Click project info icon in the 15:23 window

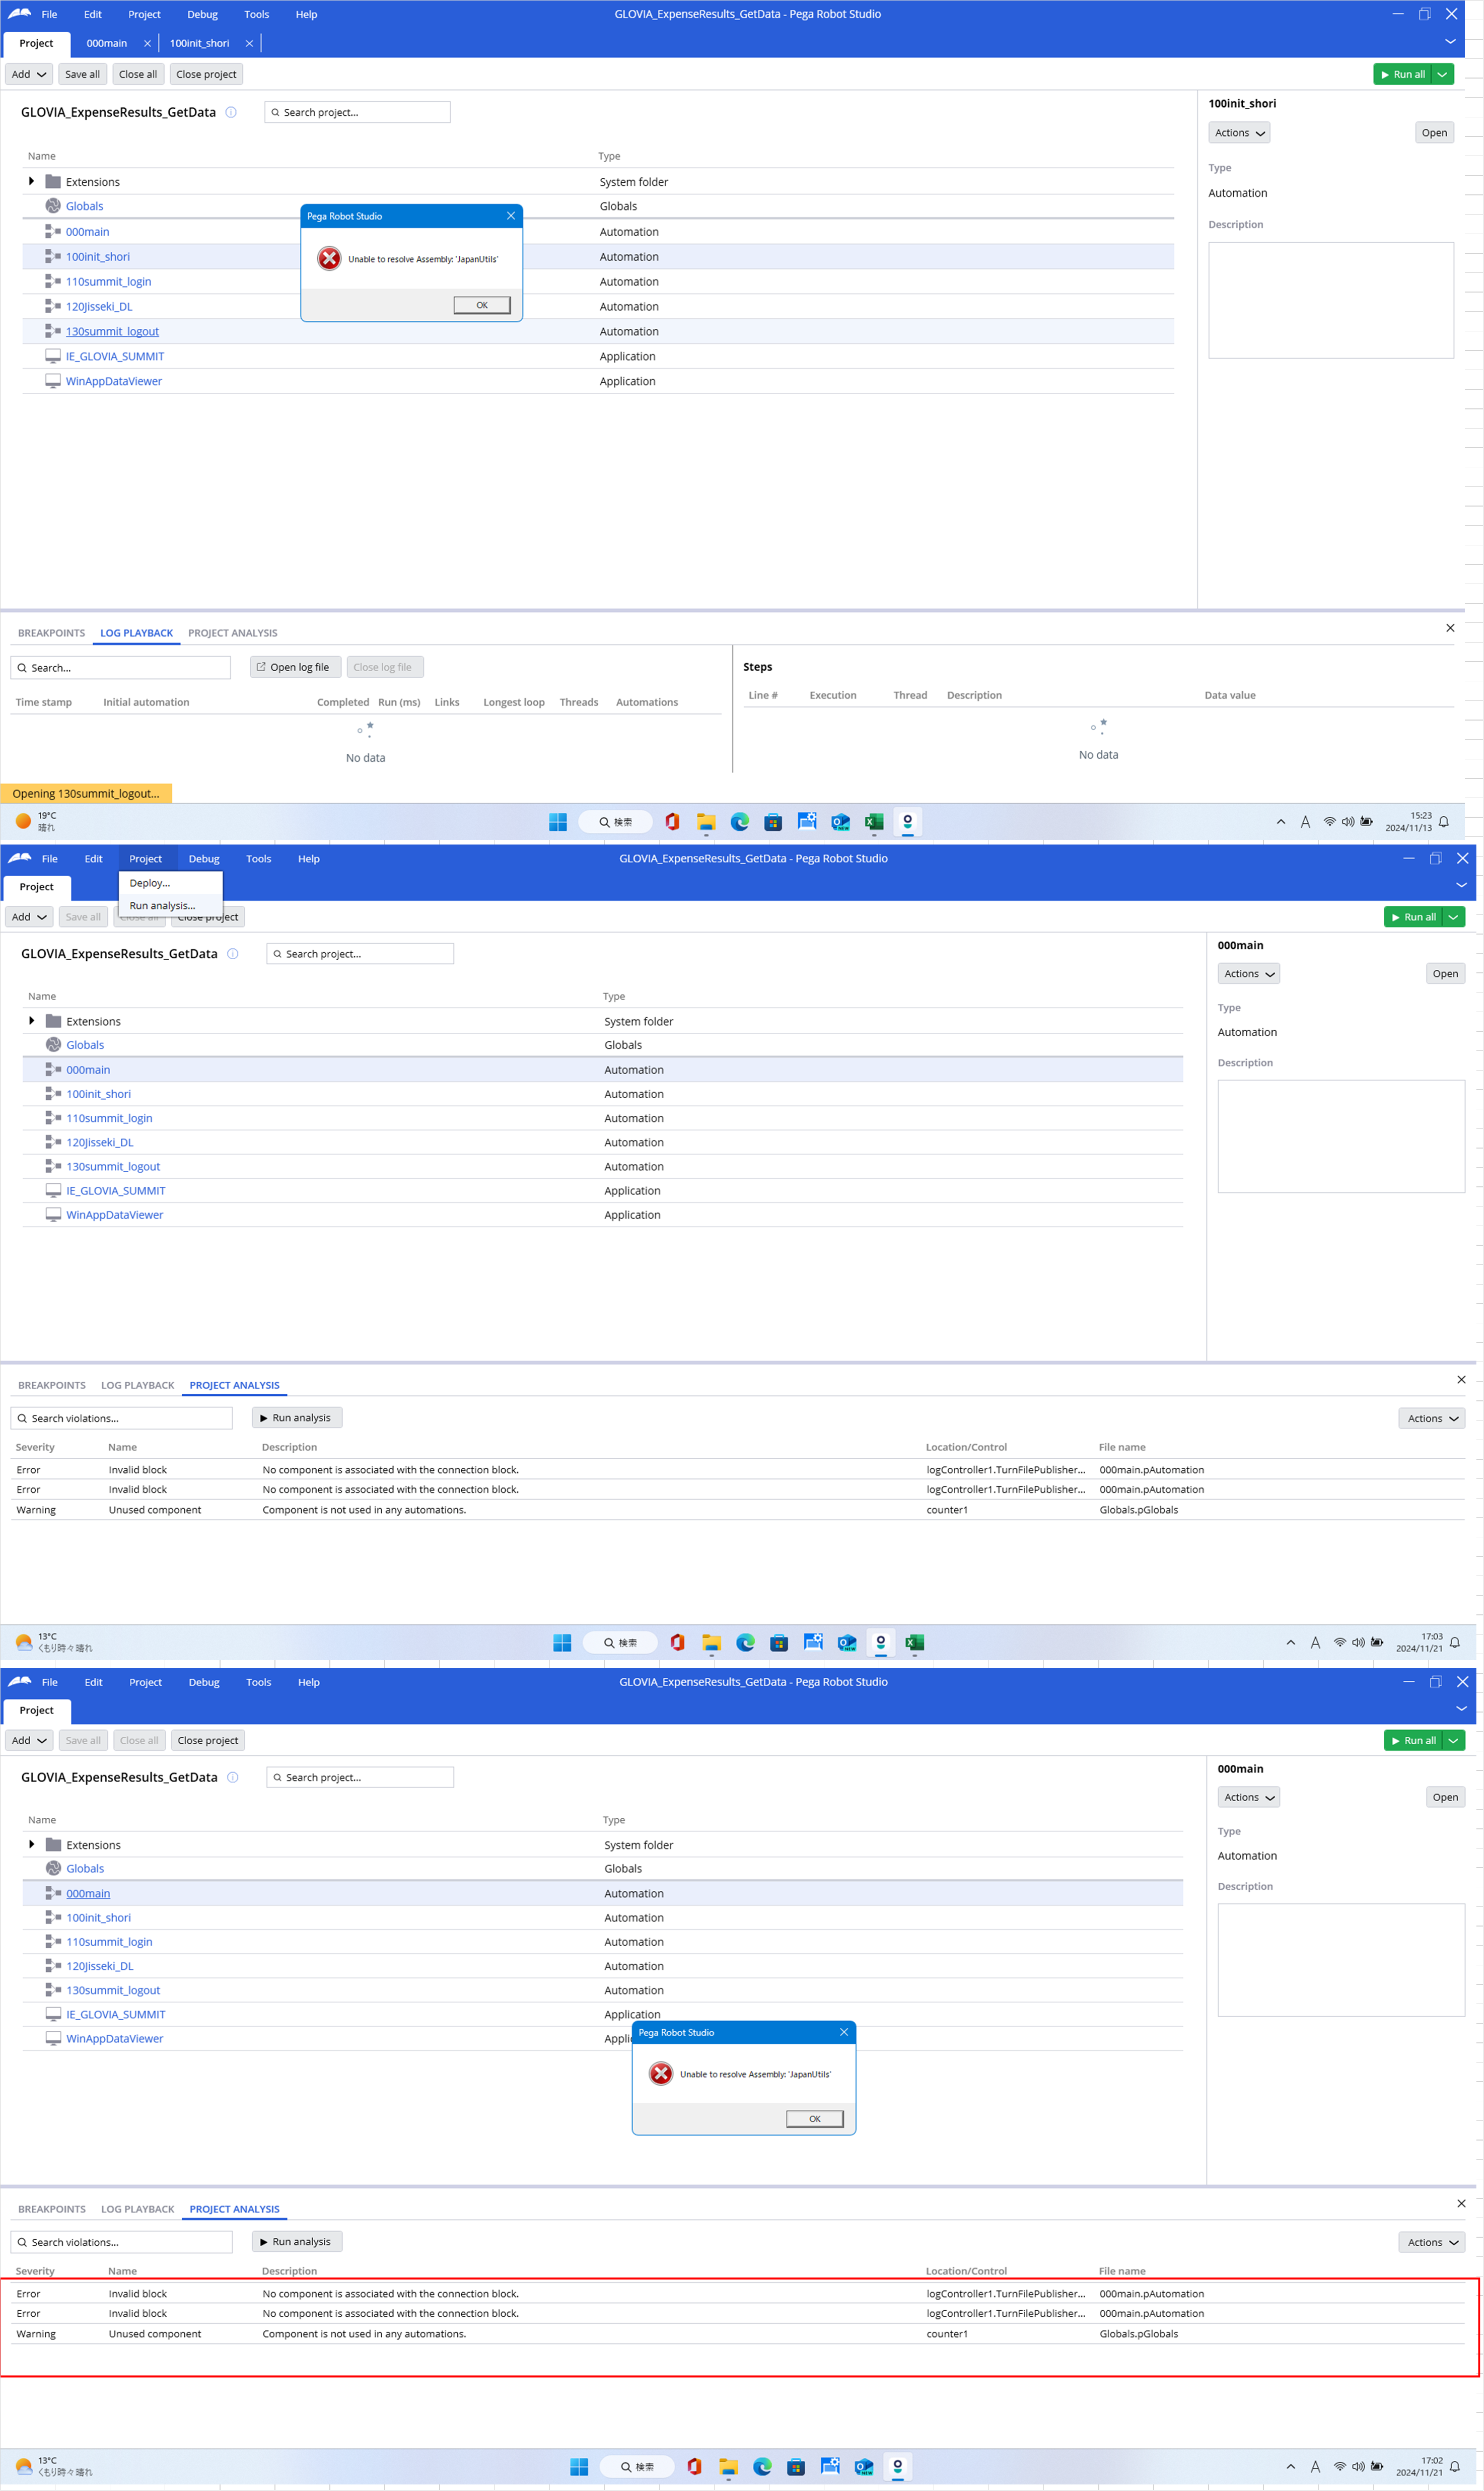231,112
